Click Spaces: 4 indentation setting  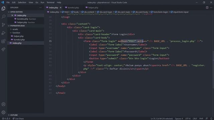(179, 119)
